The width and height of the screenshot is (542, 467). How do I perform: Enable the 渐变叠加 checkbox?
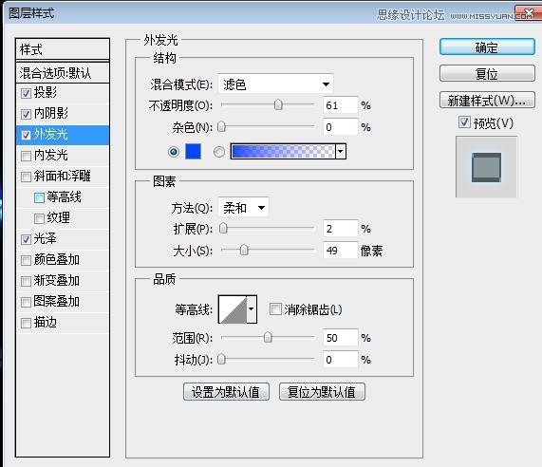(x=26, y=281)
